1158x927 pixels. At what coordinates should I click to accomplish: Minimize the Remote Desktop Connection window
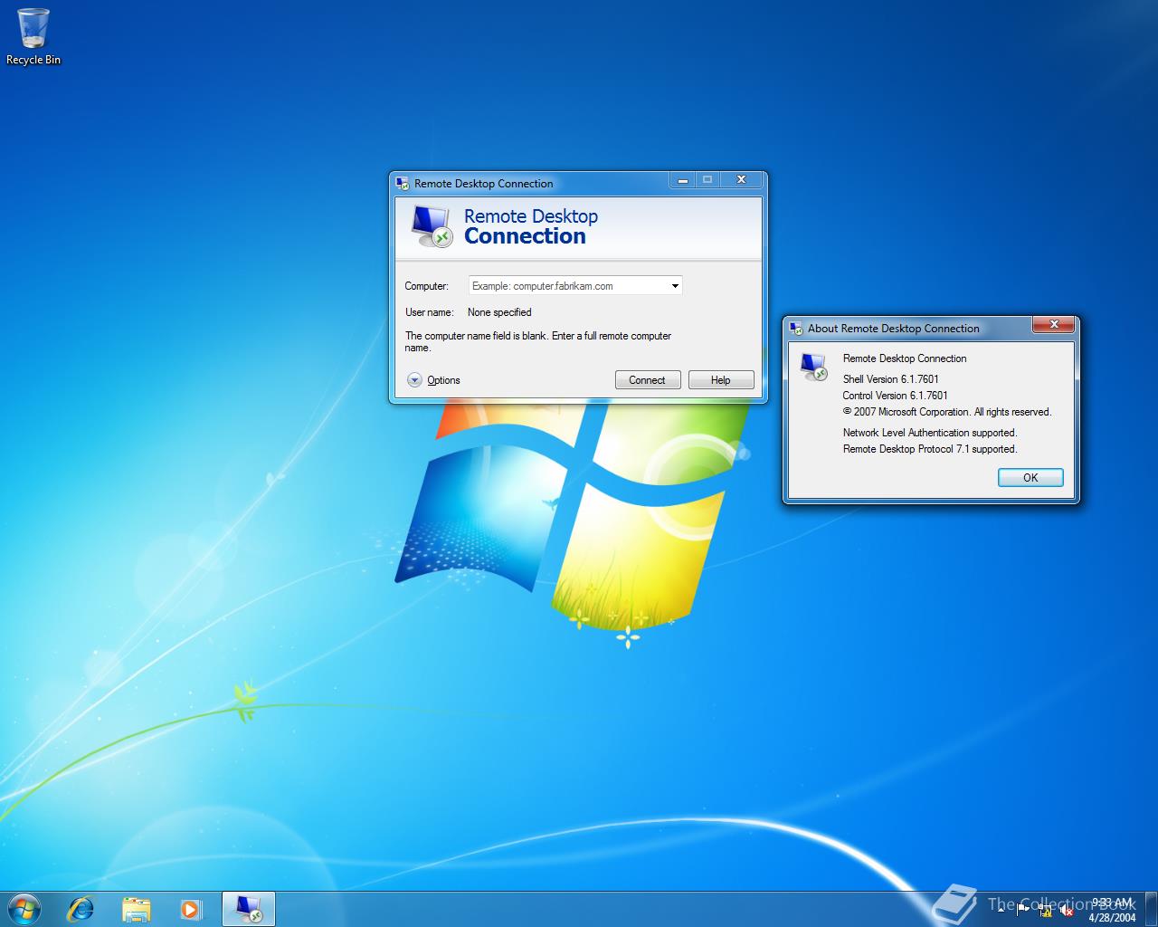point(683,180)
